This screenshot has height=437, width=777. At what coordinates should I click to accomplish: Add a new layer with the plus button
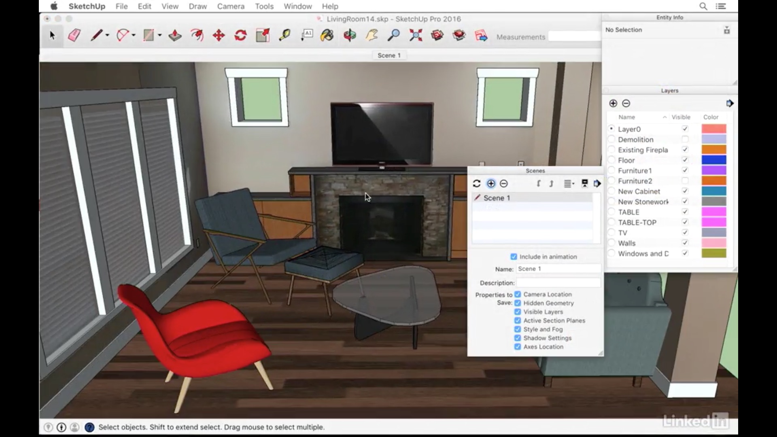613,104
